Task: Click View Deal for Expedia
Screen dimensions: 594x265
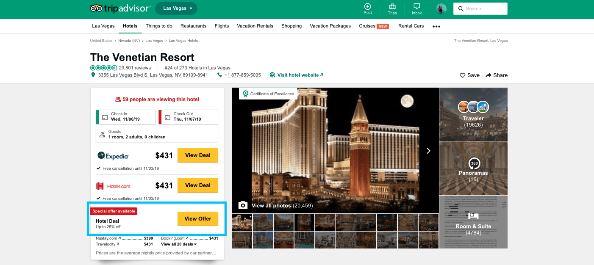Action: coord(198,155)
